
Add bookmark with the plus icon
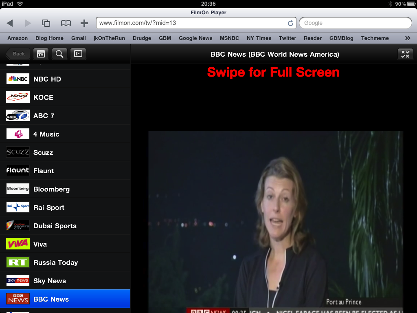(x=84, y=23)
